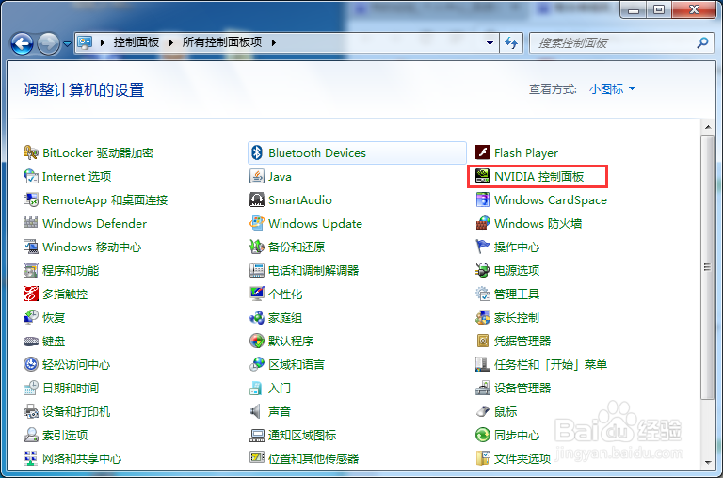Click the 电话和调制解调器 icon
Image resolution: width=723 pixels, height=478 pixels.
257,270
